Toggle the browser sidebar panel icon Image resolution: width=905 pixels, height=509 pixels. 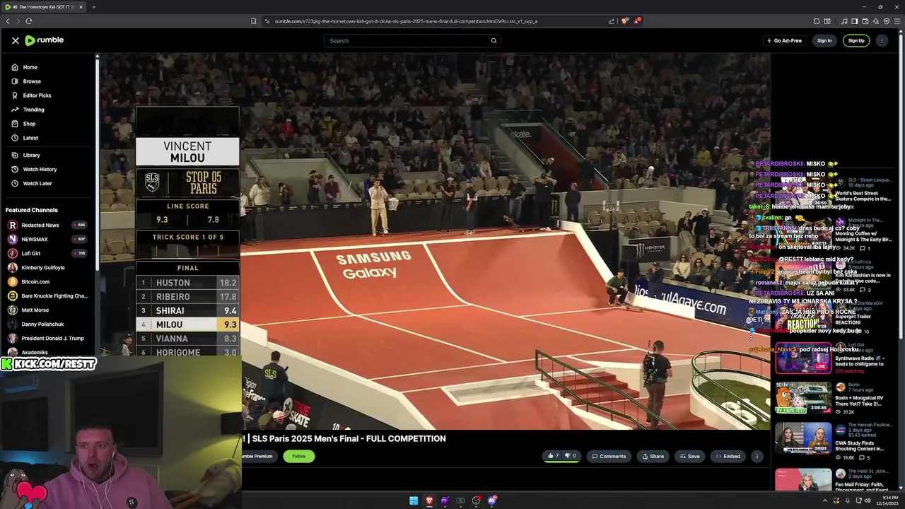coord(854,21)
